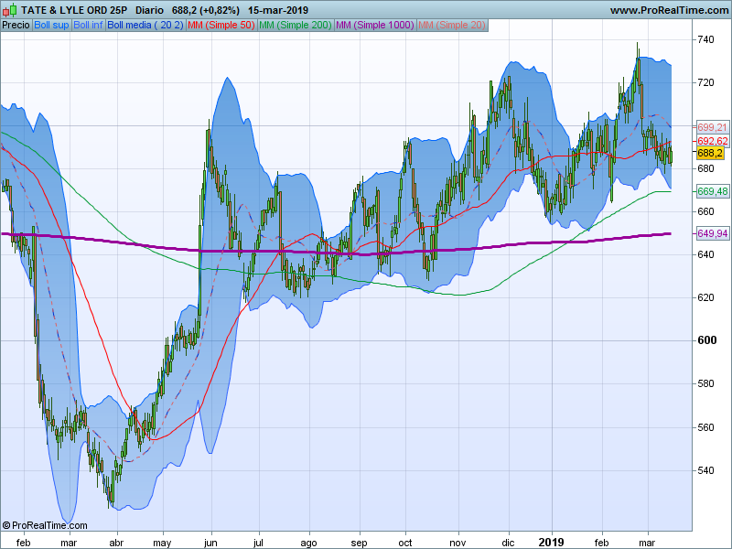
Task: Click the 720 price axis label
Action: [x=705, y=82]
